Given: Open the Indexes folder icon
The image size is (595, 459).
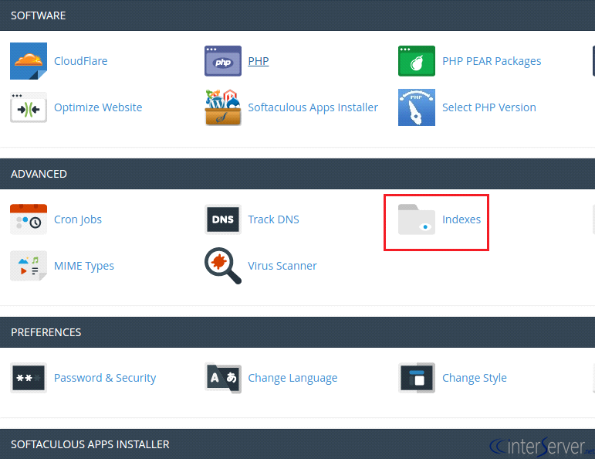Looking at the screenshot, I should click(x=417, y=219).
